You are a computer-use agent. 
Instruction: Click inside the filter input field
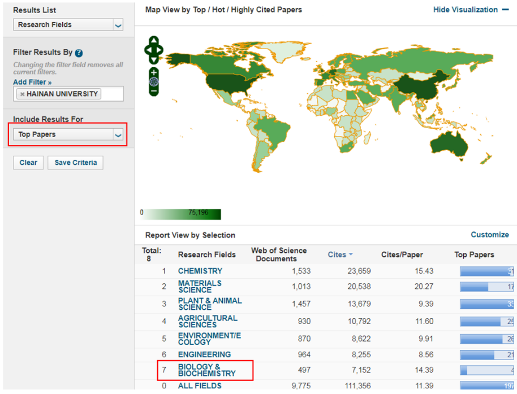(112, 94)
